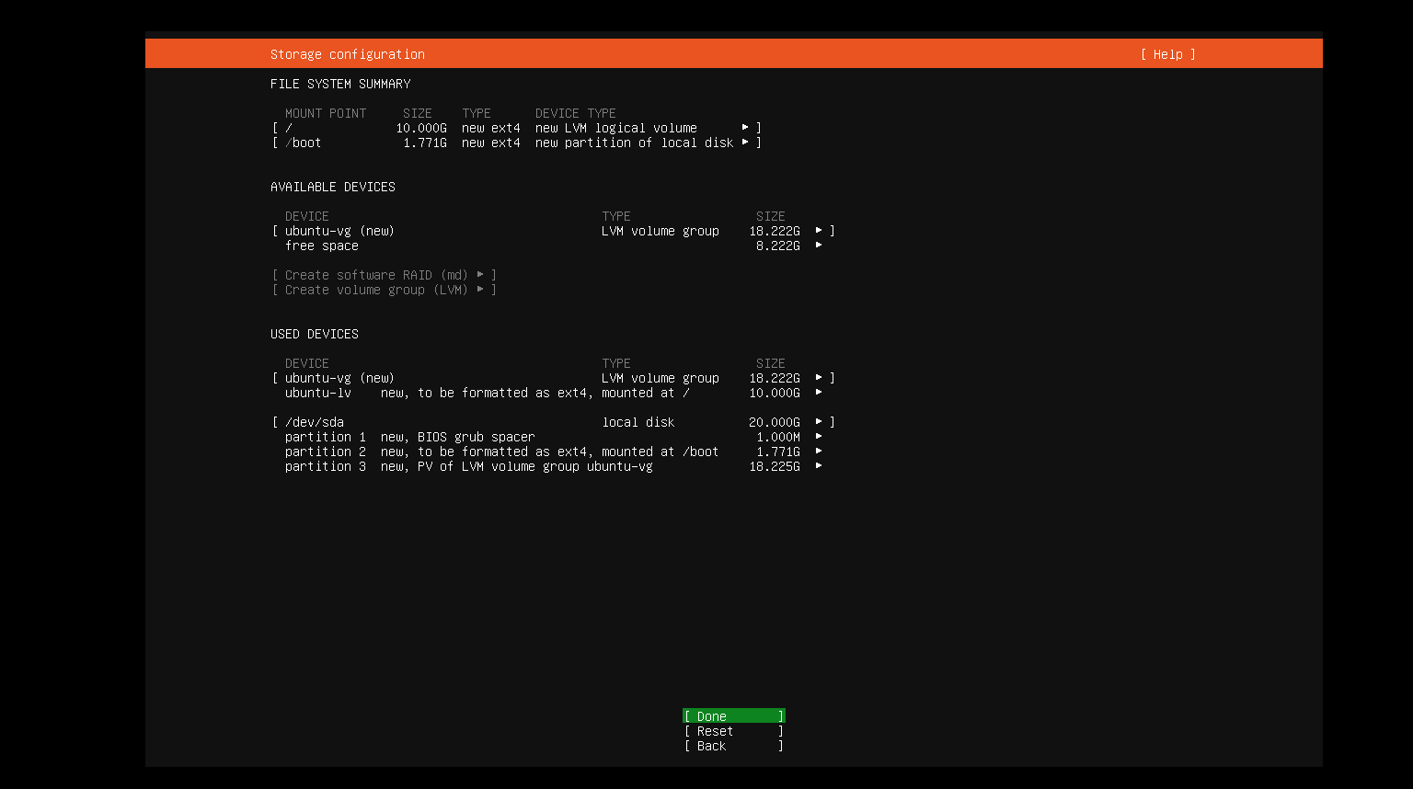Open partition 3 LVM PV arrow
Viewport: 1413px width, 789px height.
[819, 466]
